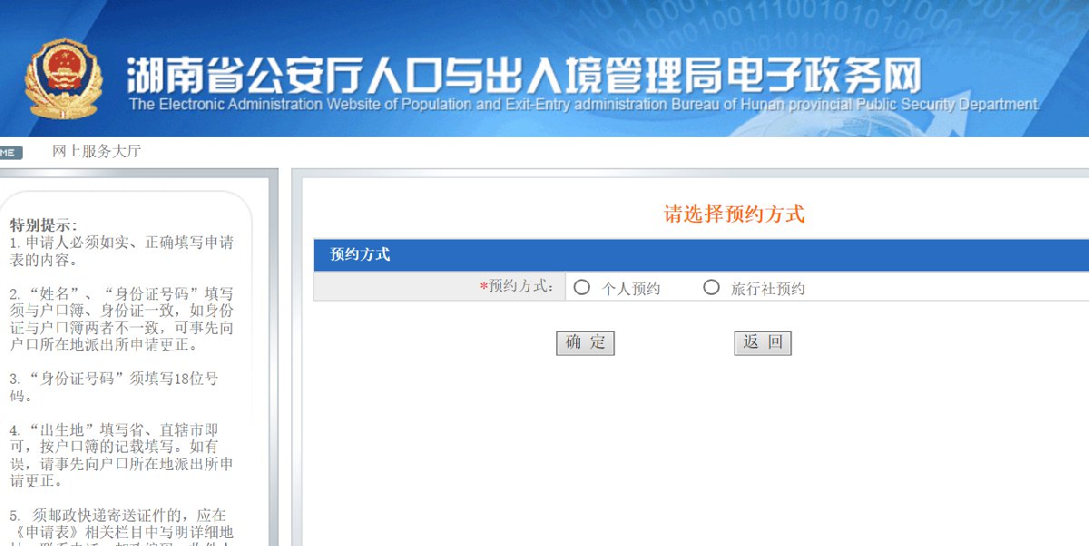Click the 特别提示 heading in sidebar

(44, 225)
